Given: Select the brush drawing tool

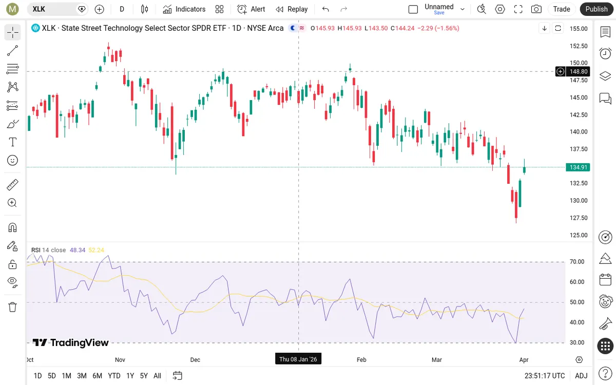Looking at the screenshot, I should coord(13,124).
